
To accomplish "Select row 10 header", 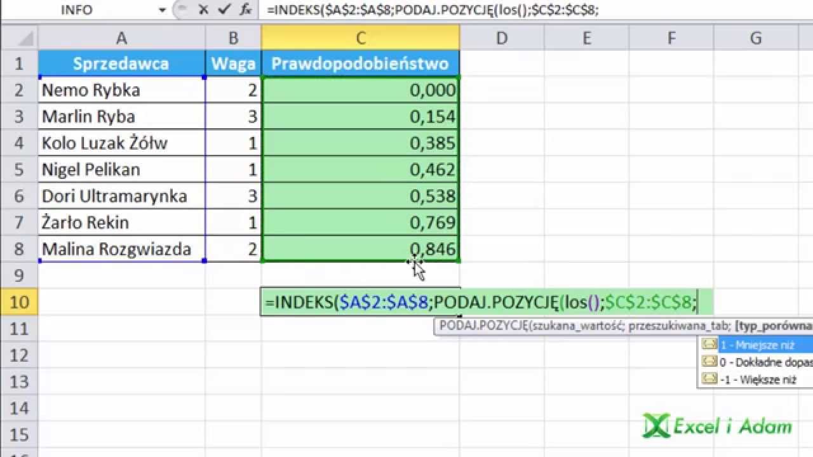I will (x=19, y=301).
